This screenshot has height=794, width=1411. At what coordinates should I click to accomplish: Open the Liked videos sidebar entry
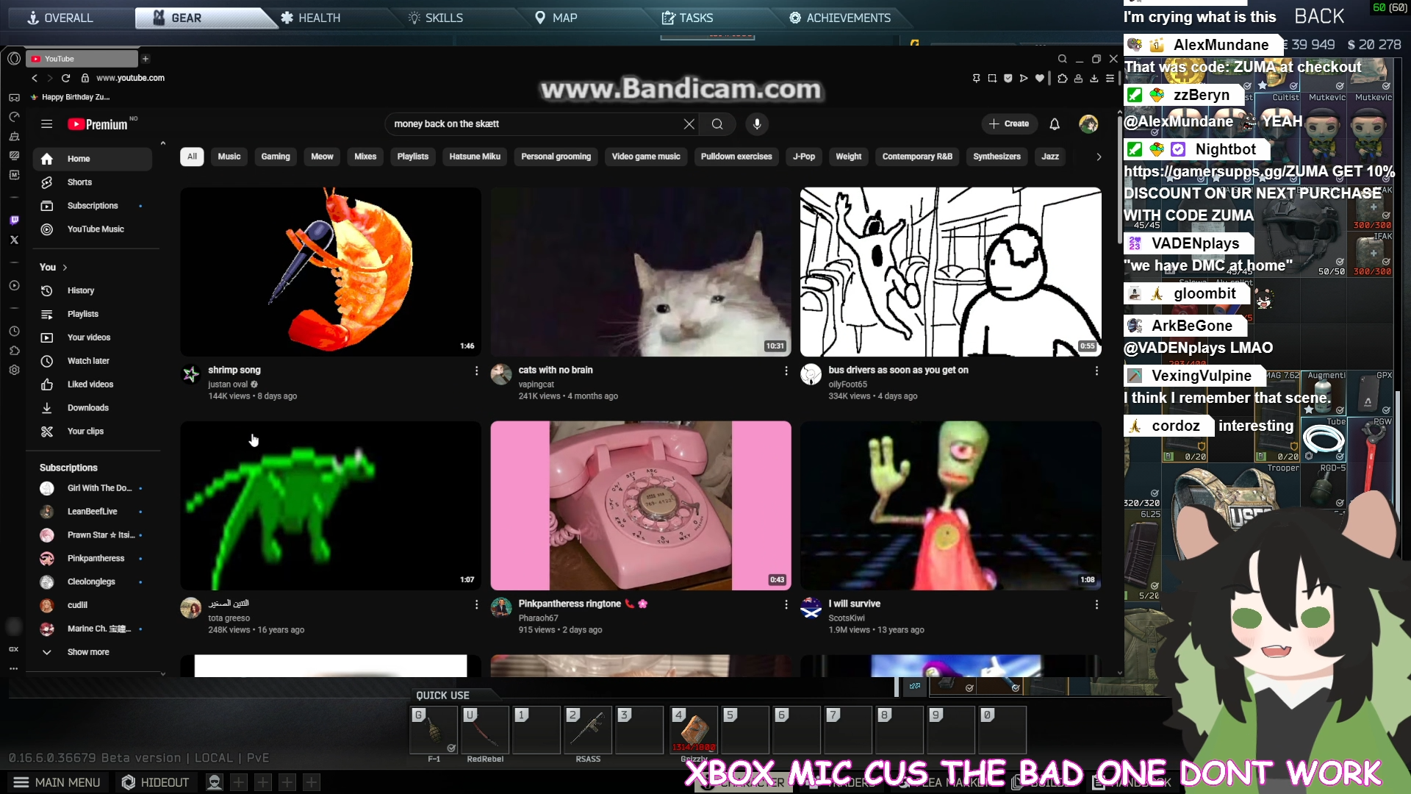click(90, 385)
